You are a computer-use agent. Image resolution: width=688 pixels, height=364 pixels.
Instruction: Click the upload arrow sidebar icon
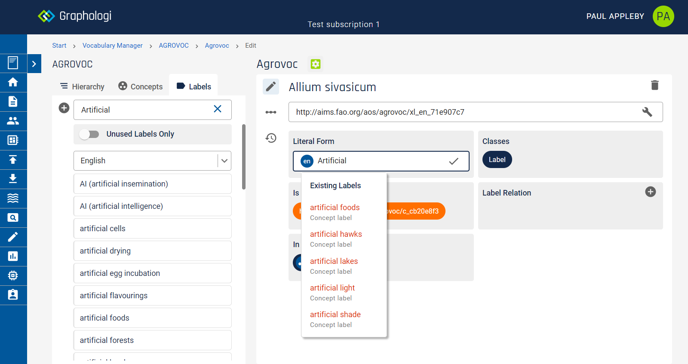(x=13, y=159)
